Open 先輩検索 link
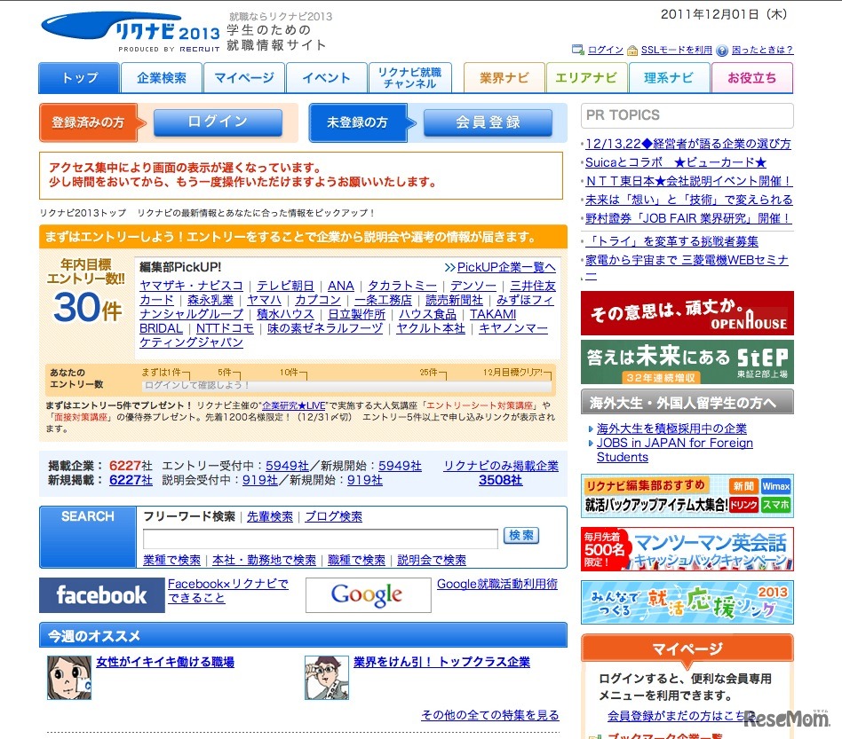Image resolution: width=842 pixels, height=739 pixels. pos(270,516)
